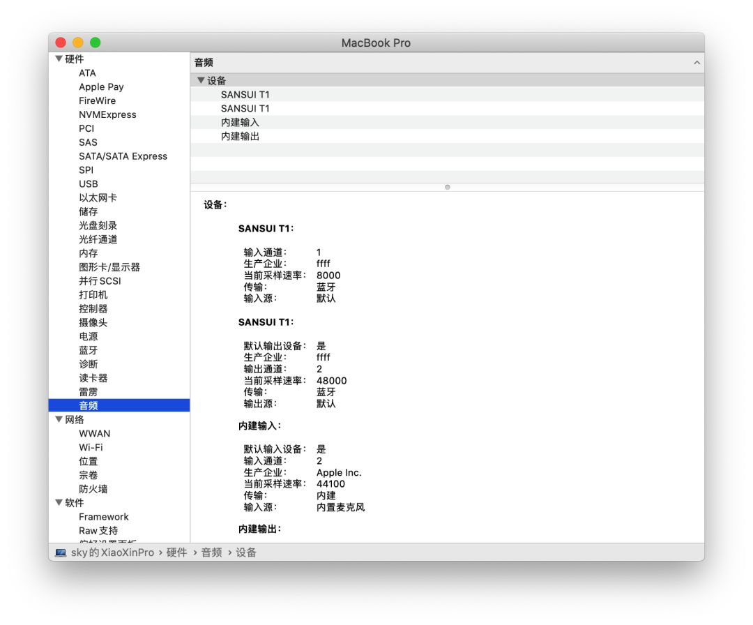Select 并行 SCSI in sidebar

coord(100,281)
